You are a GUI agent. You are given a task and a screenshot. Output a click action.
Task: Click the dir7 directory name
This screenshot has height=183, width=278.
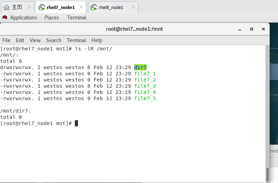point(140,67)
